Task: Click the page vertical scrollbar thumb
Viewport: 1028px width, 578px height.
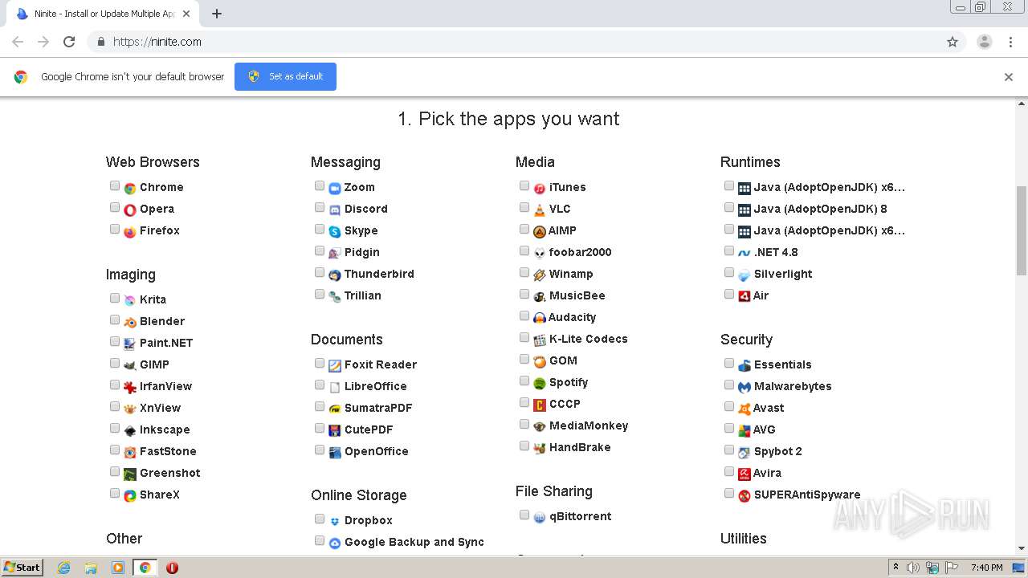Action: (1022, 230)
